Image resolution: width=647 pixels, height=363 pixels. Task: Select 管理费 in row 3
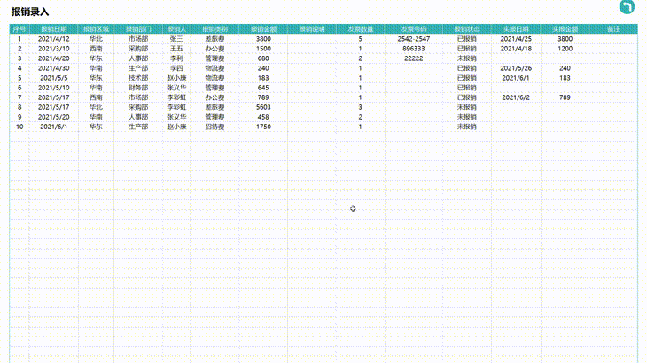(x=215, y=58)
